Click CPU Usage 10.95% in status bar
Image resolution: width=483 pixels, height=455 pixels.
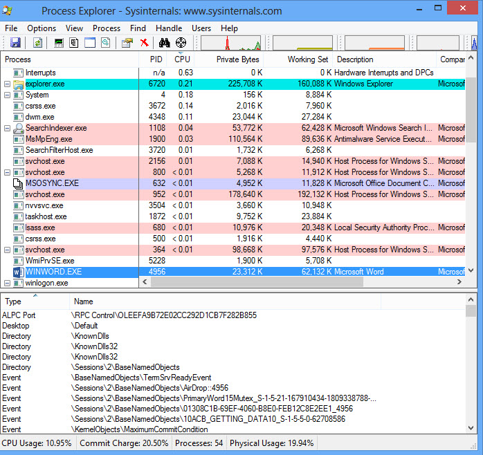(37, 443)
